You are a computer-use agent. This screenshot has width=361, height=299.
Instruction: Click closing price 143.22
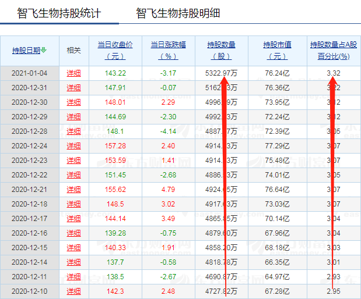(x=115, y=73)
